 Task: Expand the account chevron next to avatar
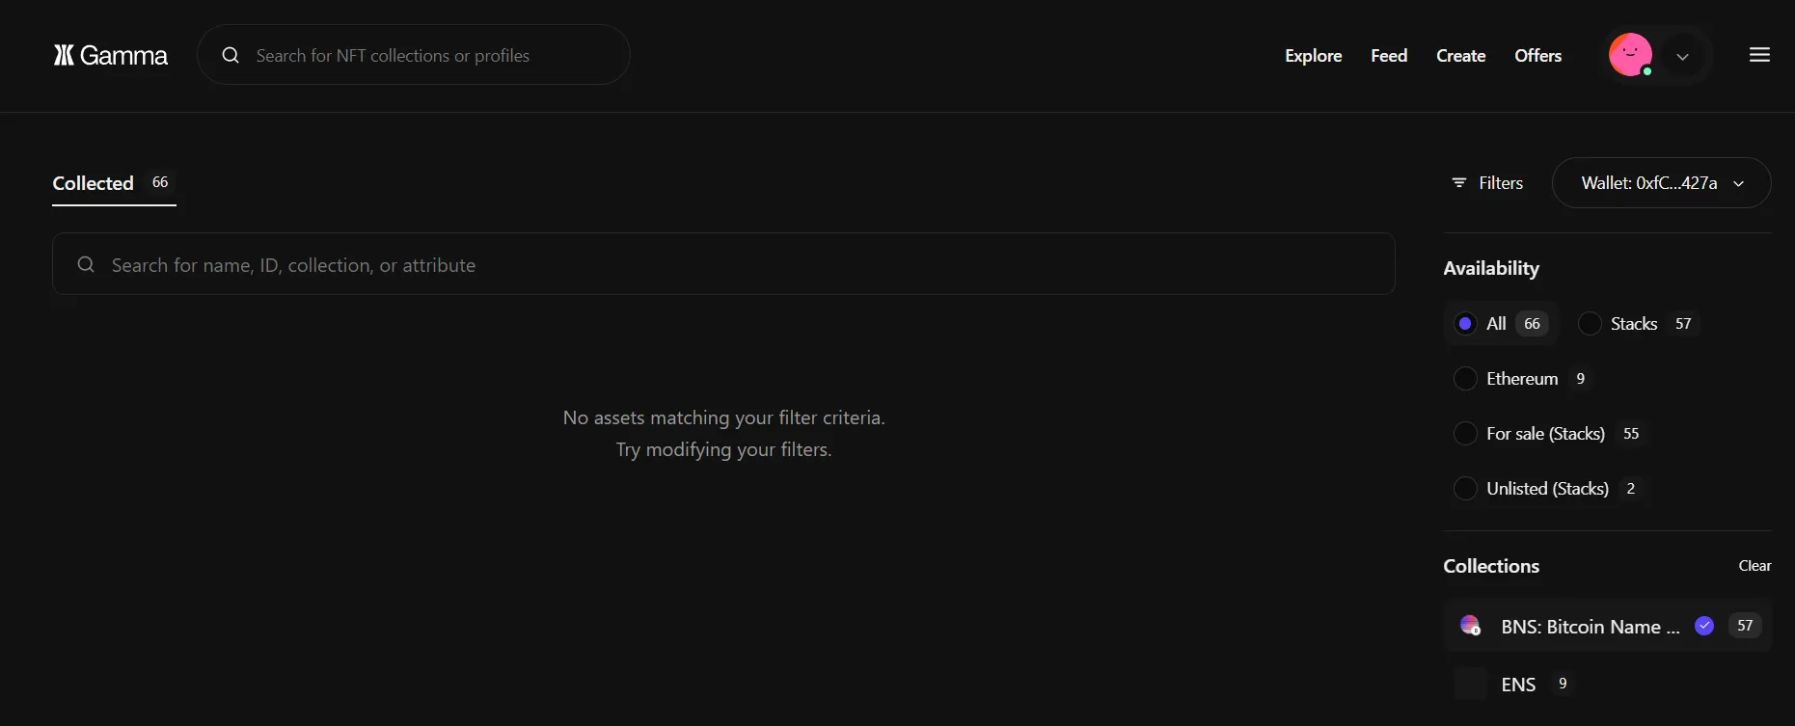[1682, 57]
